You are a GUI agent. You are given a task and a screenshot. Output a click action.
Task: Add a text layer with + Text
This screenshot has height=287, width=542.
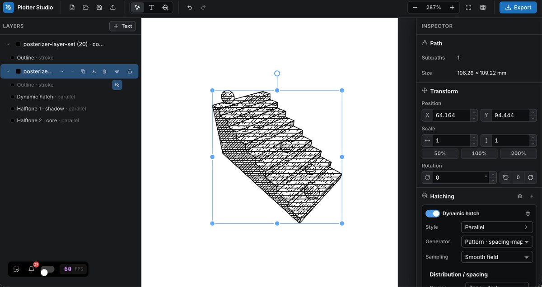(x=122, y=26)
